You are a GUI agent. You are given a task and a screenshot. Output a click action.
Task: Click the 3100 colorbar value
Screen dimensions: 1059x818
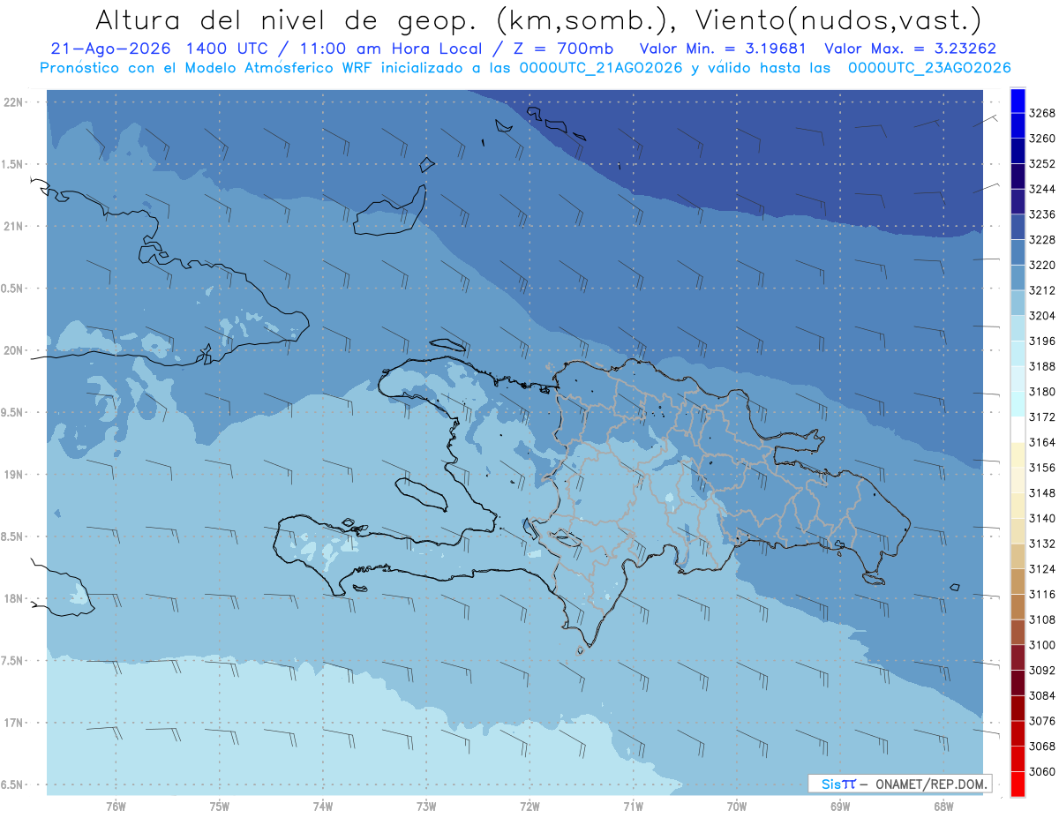[x=1042, y=645]
